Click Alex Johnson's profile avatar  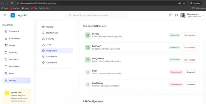coord(183,15)
